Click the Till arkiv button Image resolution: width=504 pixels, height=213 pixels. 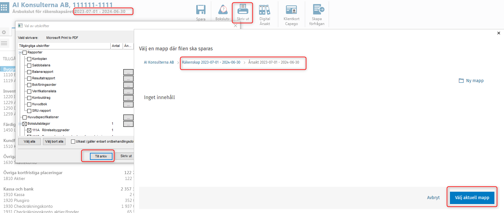pos(101,156)
